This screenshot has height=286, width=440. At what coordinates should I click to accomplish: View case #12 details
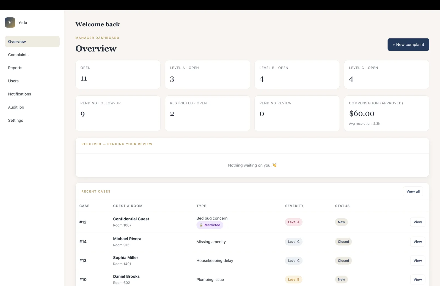[x=417, y=222]
